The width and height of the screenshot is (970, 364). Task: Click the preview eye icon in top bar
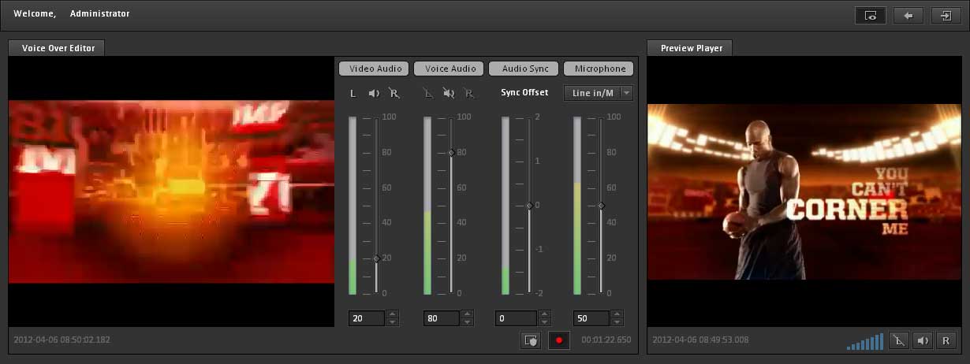click(x=871, y=15)
